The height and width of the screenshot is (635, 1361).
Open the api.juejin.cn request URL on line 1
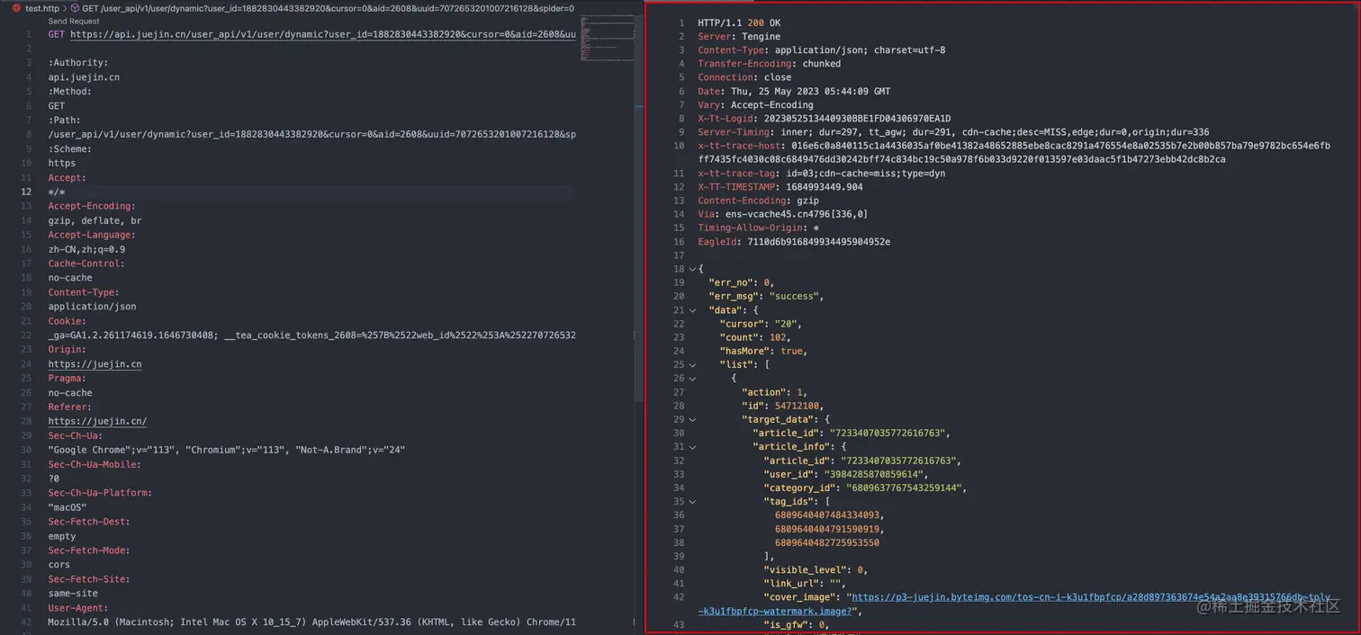tap(323, 34)
